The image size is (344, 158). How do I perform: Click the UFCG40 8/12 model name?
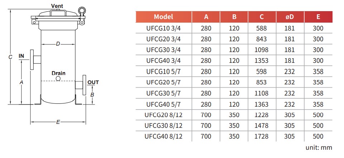[x=163, y=136]
